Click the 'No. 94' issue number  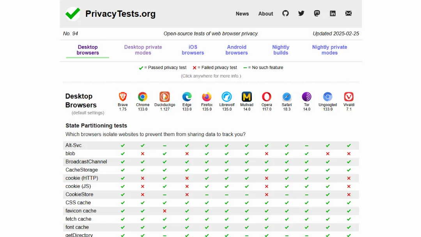coord(70,34)
